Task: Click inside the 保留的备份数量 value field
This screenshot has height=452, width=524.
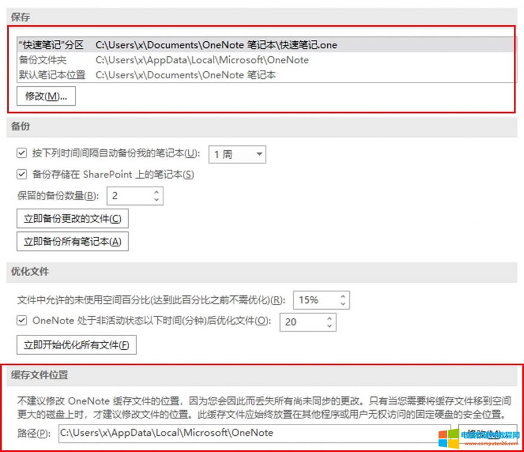Action: click(x=128, y=196)
